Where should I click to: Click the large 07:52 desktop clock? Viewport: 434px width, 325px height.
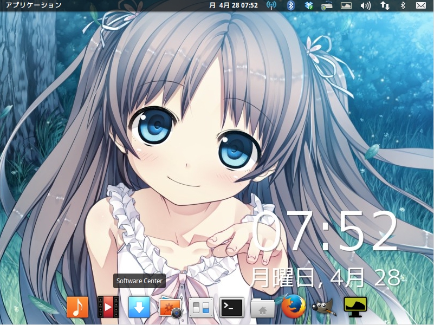click(x=326, y=231)
